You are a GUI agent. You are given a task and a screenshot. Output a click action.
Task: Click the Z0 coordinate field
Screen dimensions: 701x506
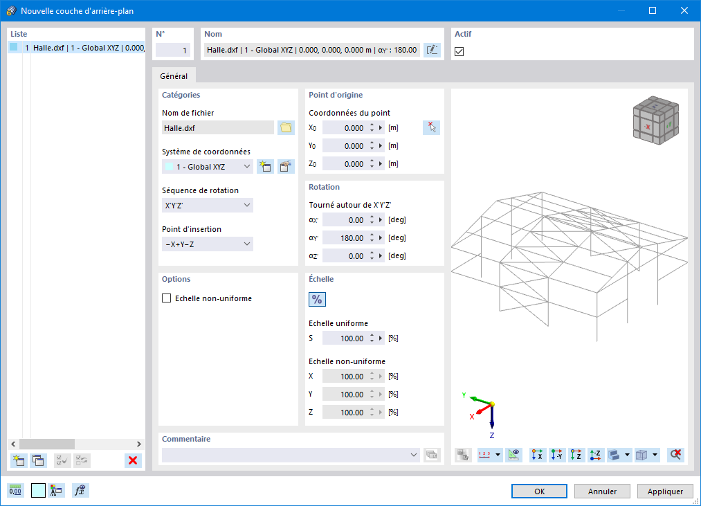click(345, 164)
